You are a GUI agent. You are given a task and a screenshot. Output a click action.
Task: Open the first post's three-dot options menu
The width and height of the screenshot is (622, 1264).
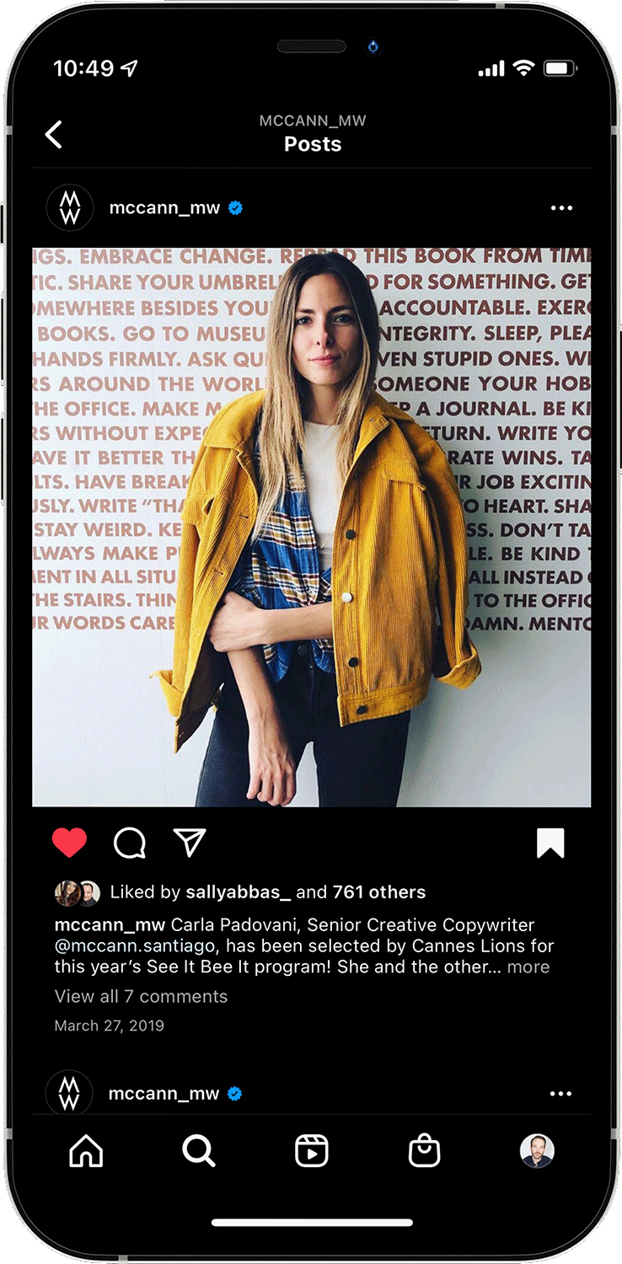click(x=561, y=208)
